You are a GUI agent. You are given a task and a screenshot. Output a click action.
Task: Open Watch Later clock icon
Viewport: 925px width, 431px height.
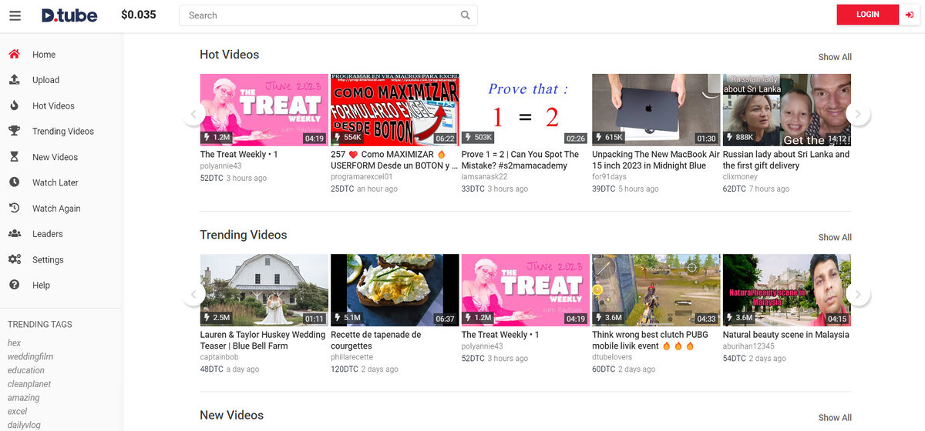tap(14, 182)
